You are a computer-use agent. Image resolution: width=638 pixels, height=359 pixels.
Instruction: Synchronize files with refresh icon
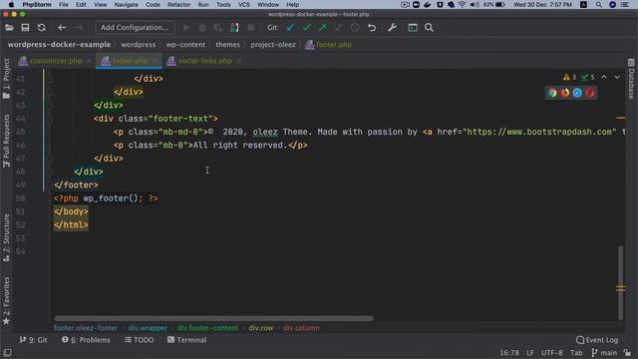(42, 28)
